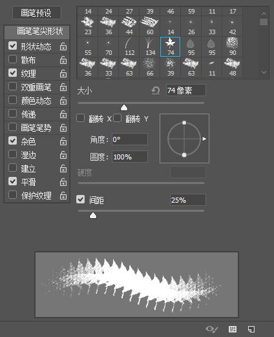The image size is (274, 337).
Task: Click the lock icon next to 杂色
Action: coord(63,141)
